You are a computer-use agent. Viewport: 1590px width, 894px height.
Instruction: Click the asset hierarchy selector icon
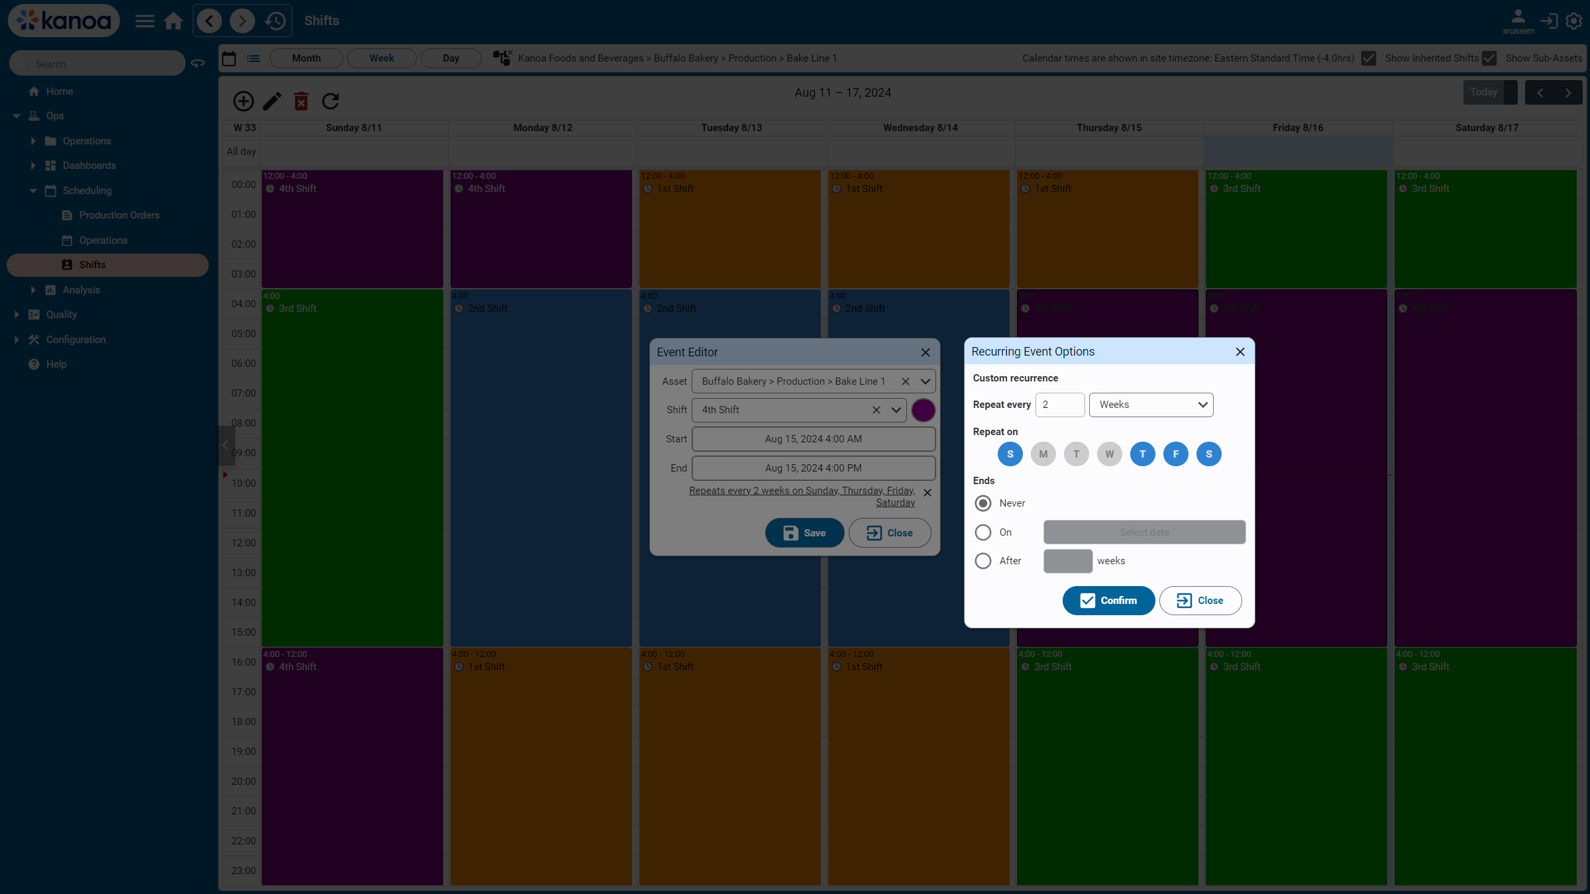tap(502, 58)
